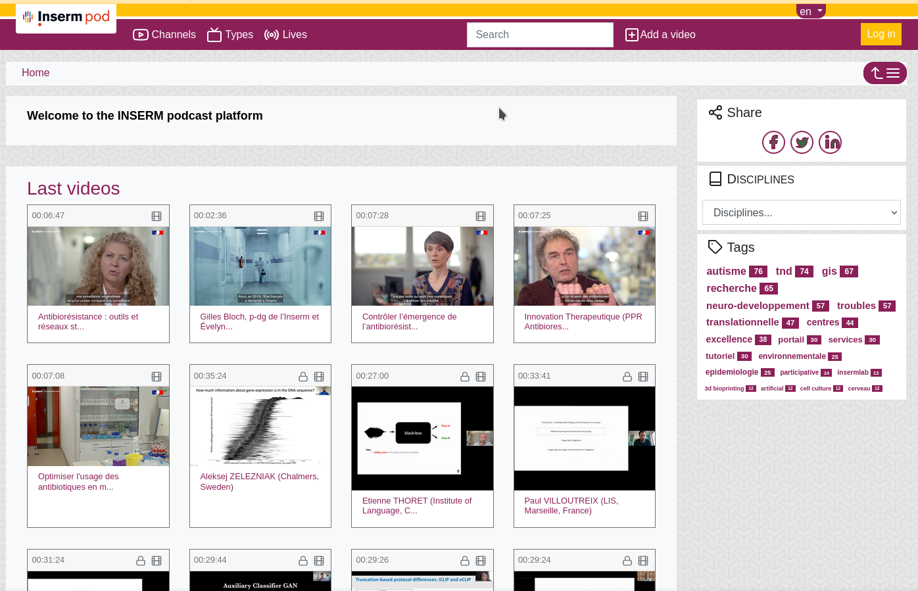Click lock icon on the 00:27:00 video

(x=465, y=377)
